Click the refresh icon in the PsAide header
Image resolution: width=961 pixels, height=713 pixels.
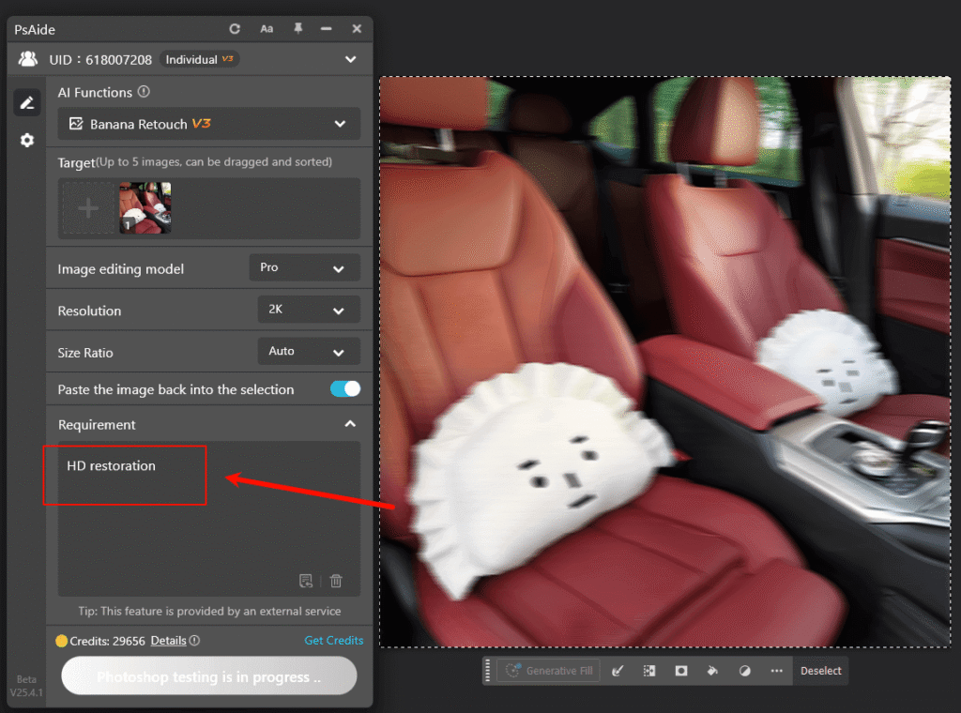[x=235, y=29]
